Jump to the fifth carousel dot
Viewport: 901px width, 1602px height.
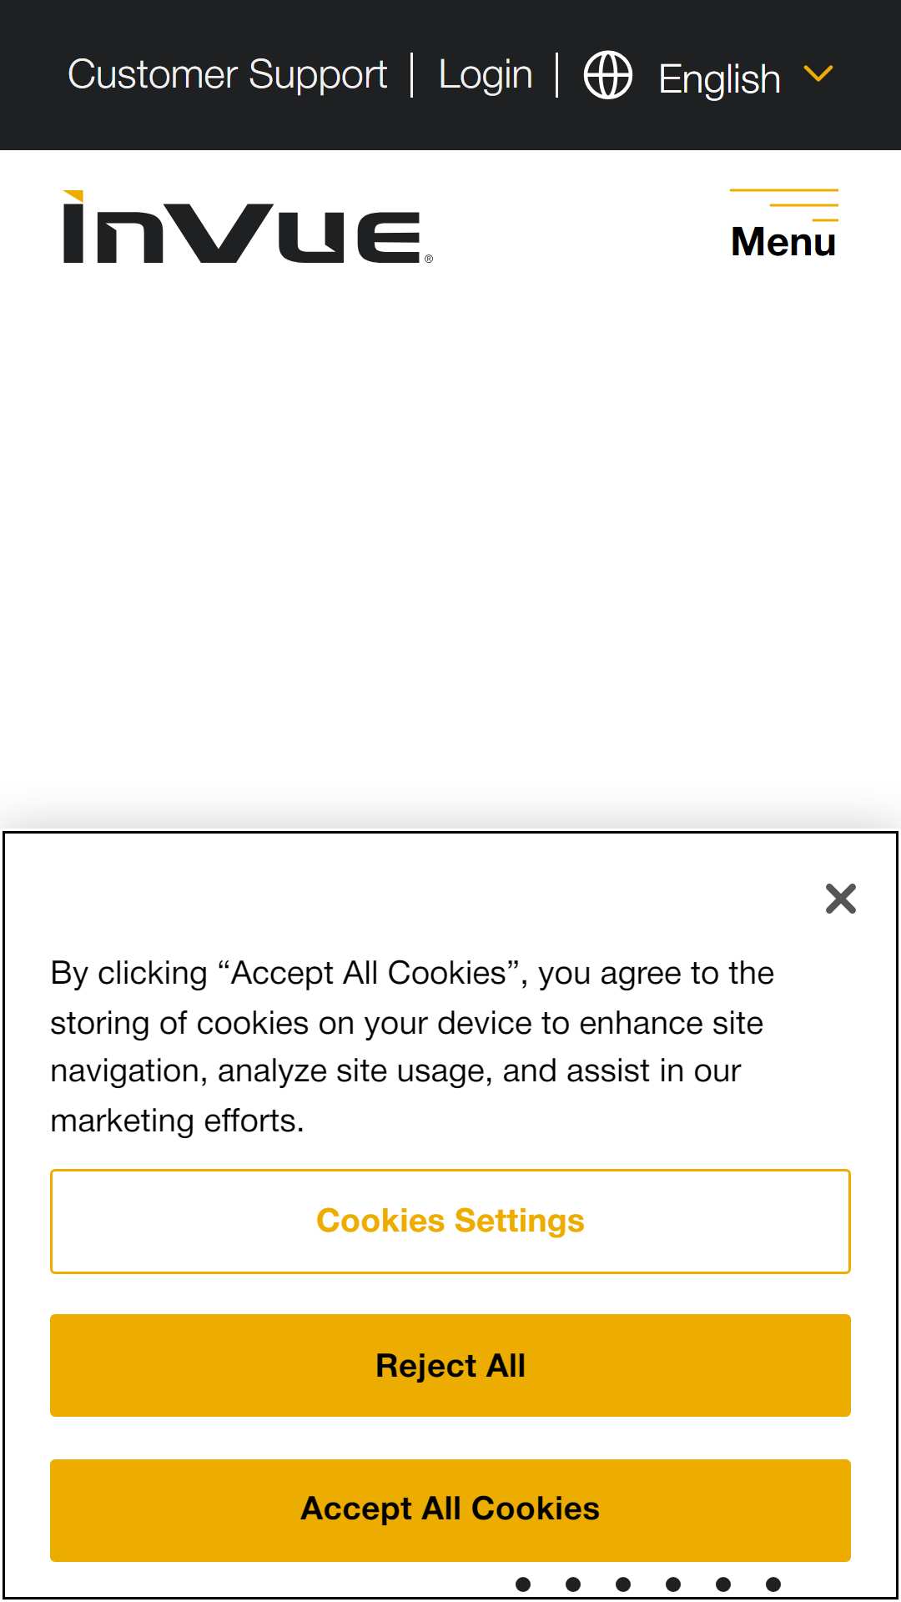coord(723,1584)
